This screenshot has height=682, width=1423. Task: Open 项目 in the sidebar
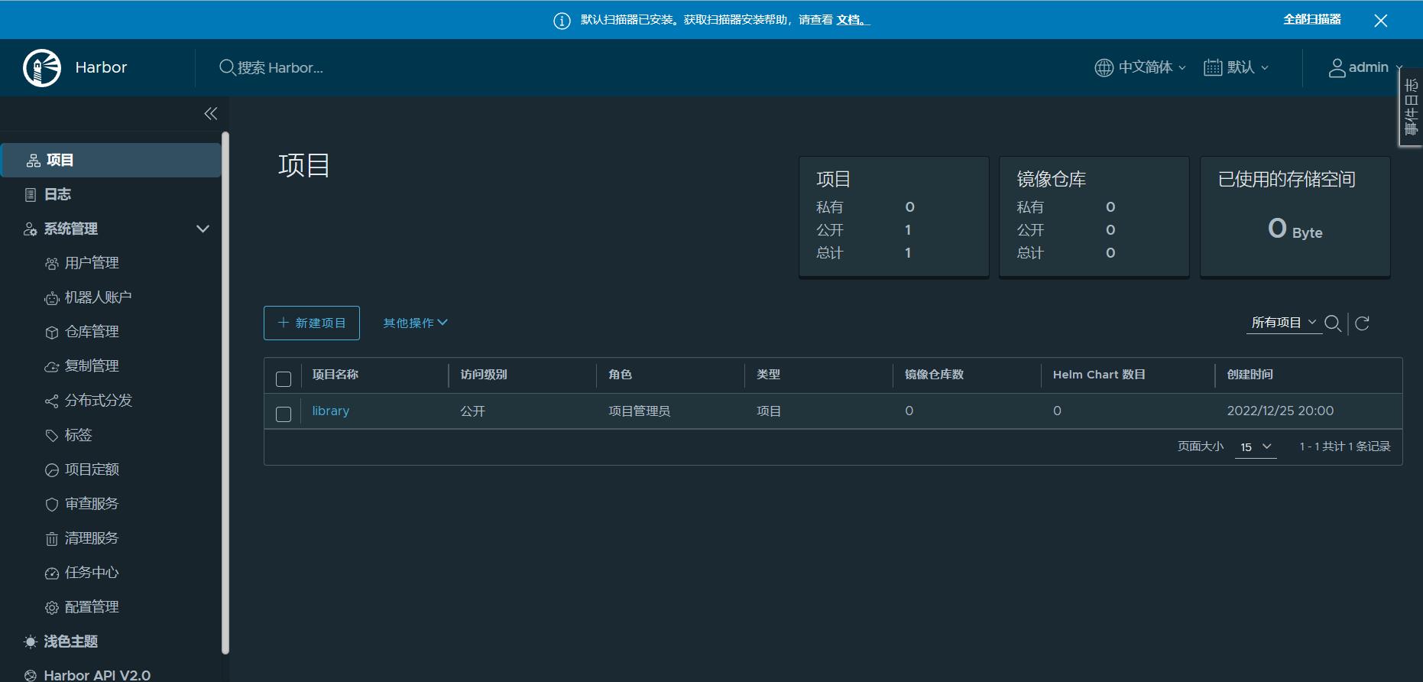[x=112, y=160]
